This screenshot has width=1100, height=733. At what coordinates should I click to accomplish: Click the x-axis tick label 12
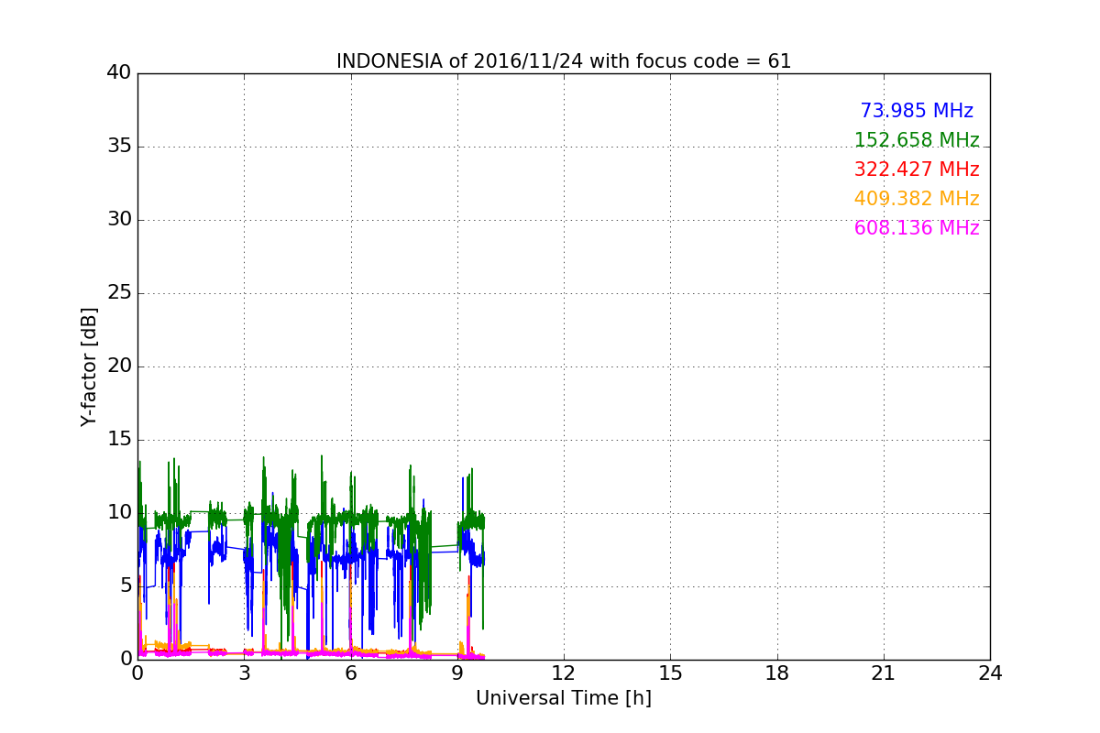click(x=564, y=673)
